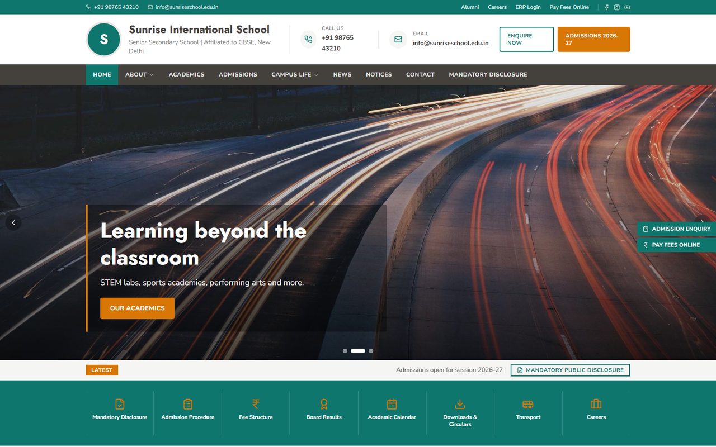Click the Admissions 2026-27 orange button
Viewport: 716px width, 447px height.
point(593,39)
